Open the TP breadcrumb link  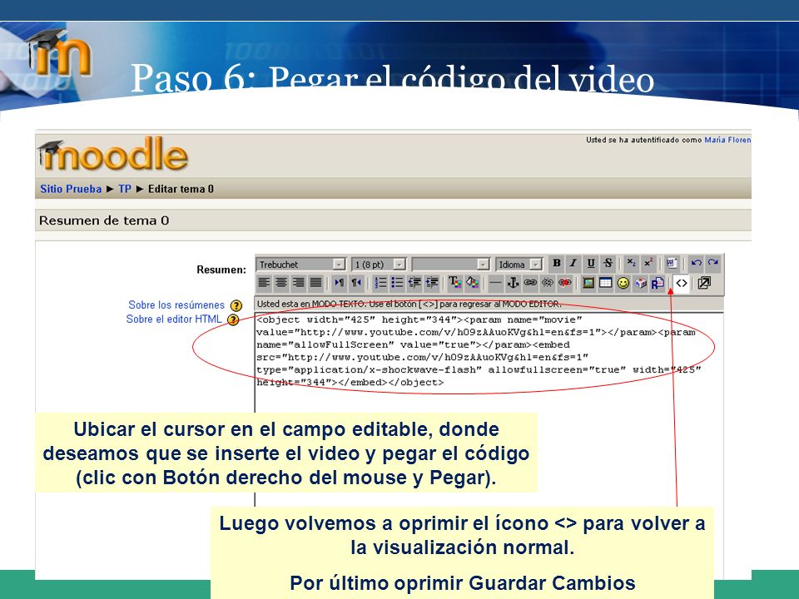125,189
